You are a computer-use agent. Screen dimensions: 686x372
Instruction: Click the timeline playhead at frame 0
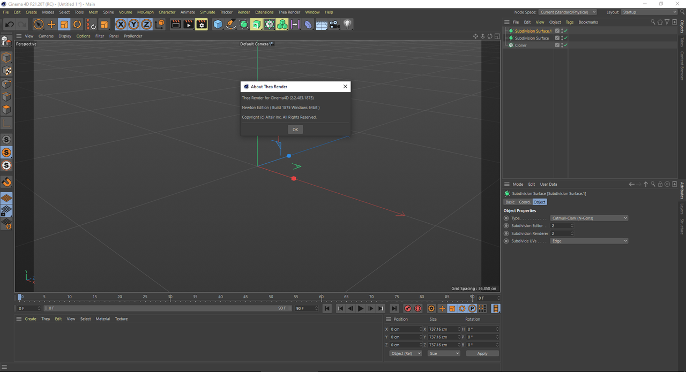point(20,297)
